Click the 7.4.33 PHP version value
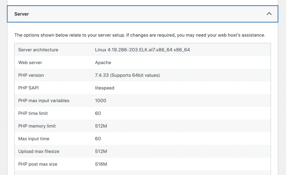The height and width of the screenshot is (175, 286). point(127,75)
